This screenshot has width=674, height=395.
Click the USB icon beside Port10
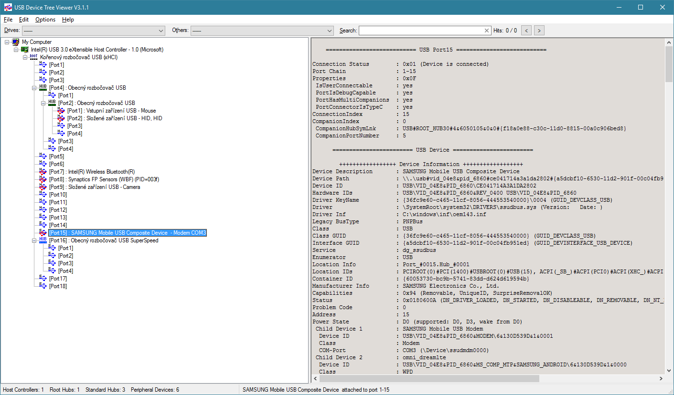click(43, 195)
